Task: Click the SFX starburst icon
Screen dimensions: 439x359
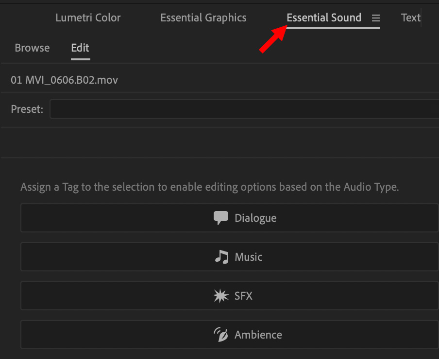Action: click(x=221, y=296)
